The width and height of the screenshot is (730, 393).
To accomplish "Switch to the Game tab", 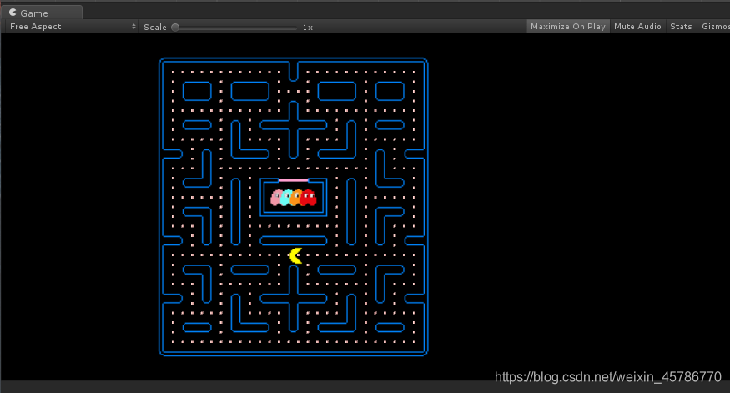I will pyautogui.click(x=42, y=13).
